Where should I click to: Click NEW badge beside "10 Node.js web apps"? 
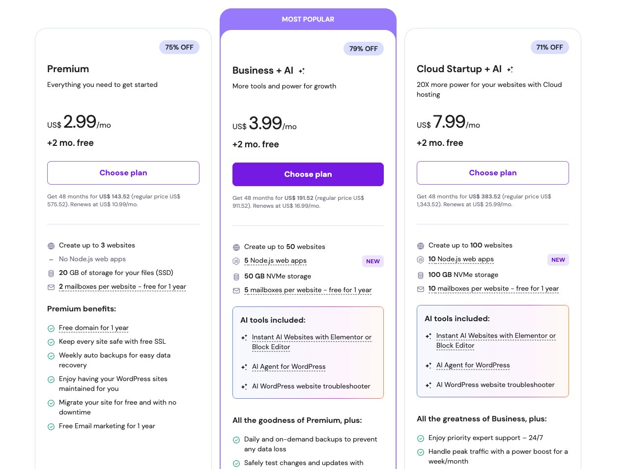click(x=558, y=260)
